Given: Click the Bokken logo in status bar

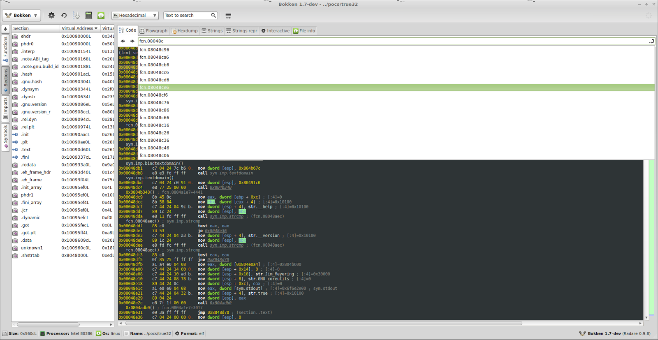Looking at the screenshot, I should point(582,333).
